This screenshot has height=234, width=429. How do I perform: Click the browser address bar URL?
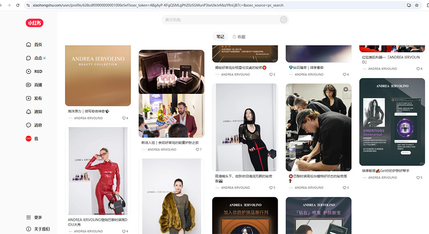(x=158, y=5)
